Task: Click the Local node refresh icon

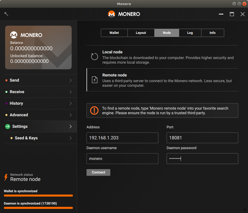Action: pyautogui.click(x=94, y=57)
